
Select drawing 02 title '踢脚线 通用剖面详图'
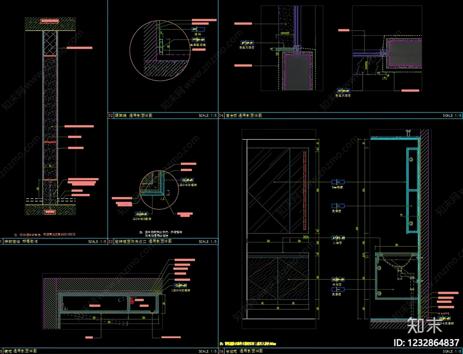(x=134, y=115)
